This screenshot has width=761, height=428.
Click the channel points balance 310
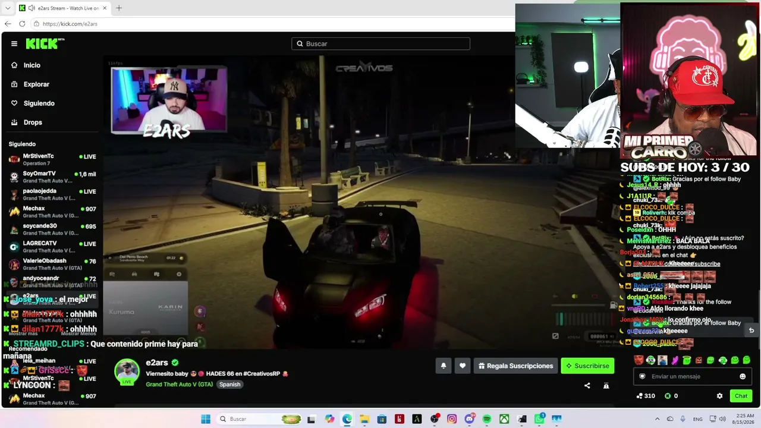coord(646,396)
